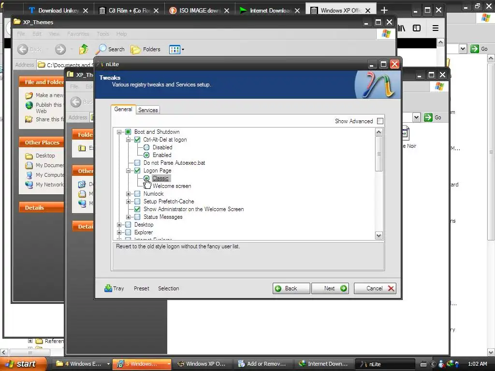The image size is (495, 371).
Task: Toggle Folders pane in XP_Themes toolbar
Action: click(145, 49)
